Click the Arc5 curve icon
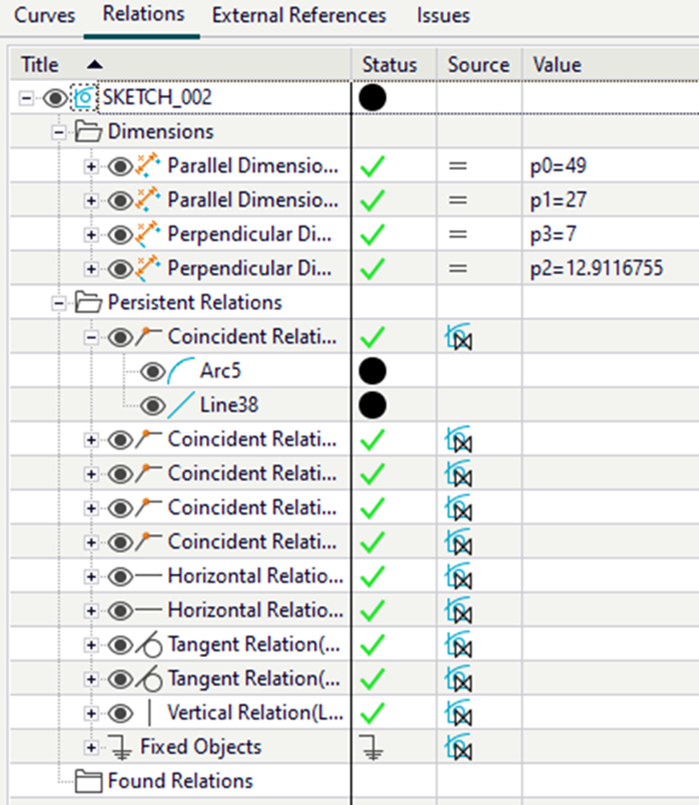 point(184,372)
